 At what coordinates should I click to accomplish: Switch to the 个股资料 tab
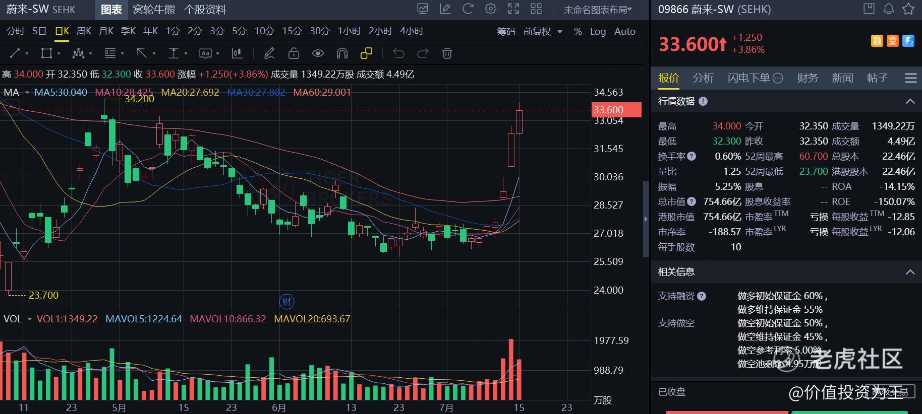[x=205, y=10]
